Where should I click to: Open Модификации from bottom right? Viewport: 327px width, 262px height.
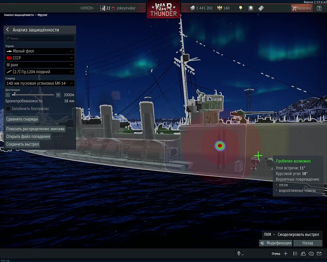click(276, 243)
